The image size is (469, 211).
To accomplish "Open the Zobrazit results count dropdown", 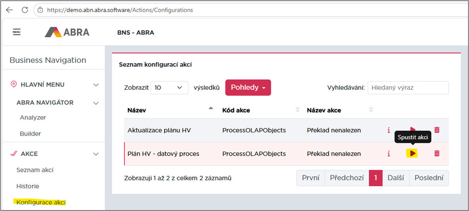I will coord(169,88).
